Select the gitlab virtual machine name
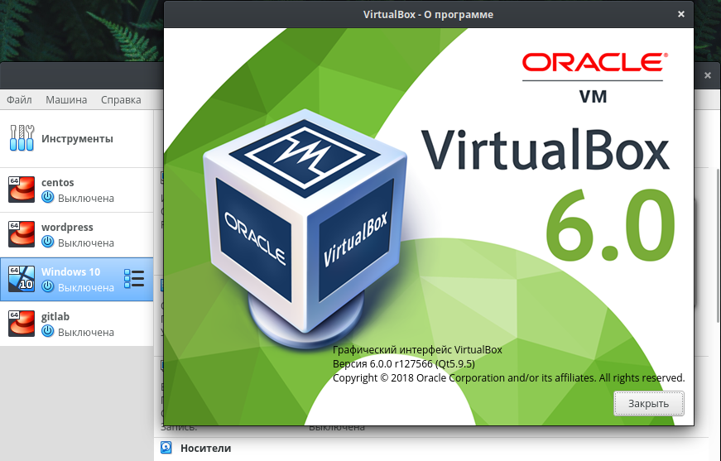The image size is (721, 461). pos(55,317)
